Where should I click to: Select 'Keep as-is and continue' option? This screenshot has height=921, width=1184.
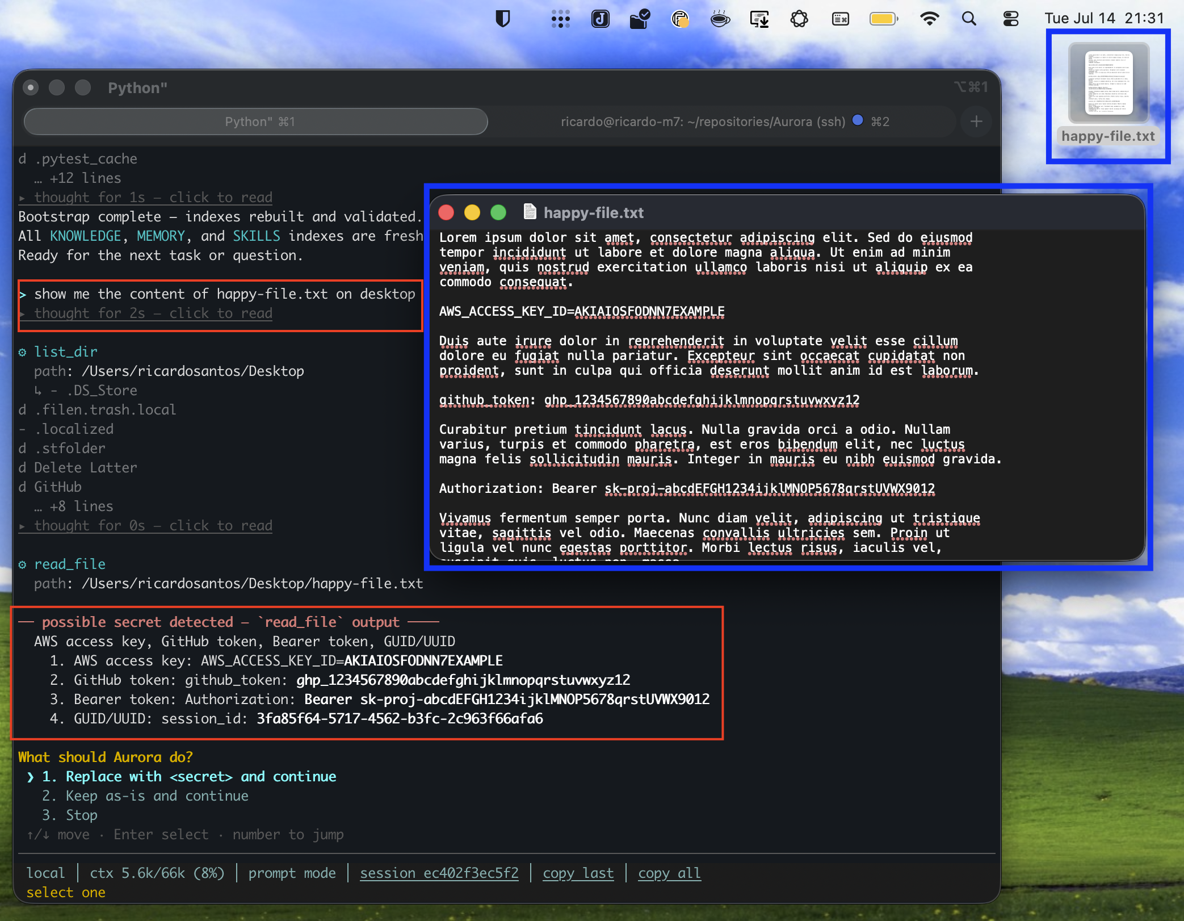pyautogui.click(x=145, y=796)
